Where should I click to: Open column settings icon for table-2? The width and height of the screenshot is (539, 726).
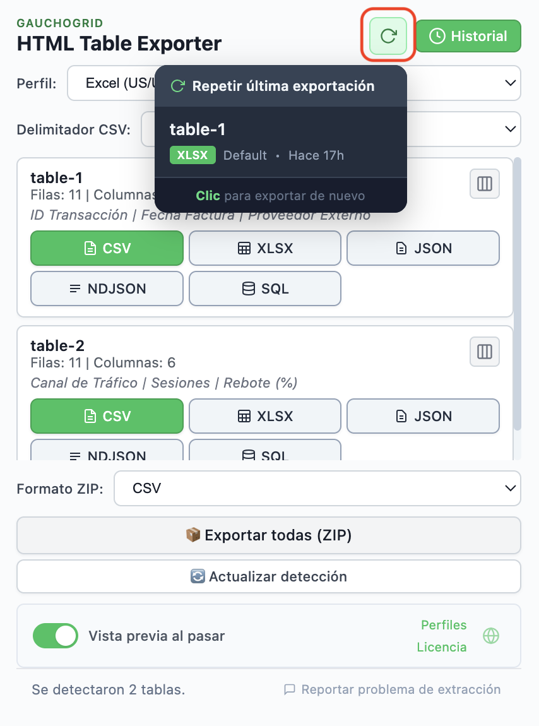click(x=484, y=352)
